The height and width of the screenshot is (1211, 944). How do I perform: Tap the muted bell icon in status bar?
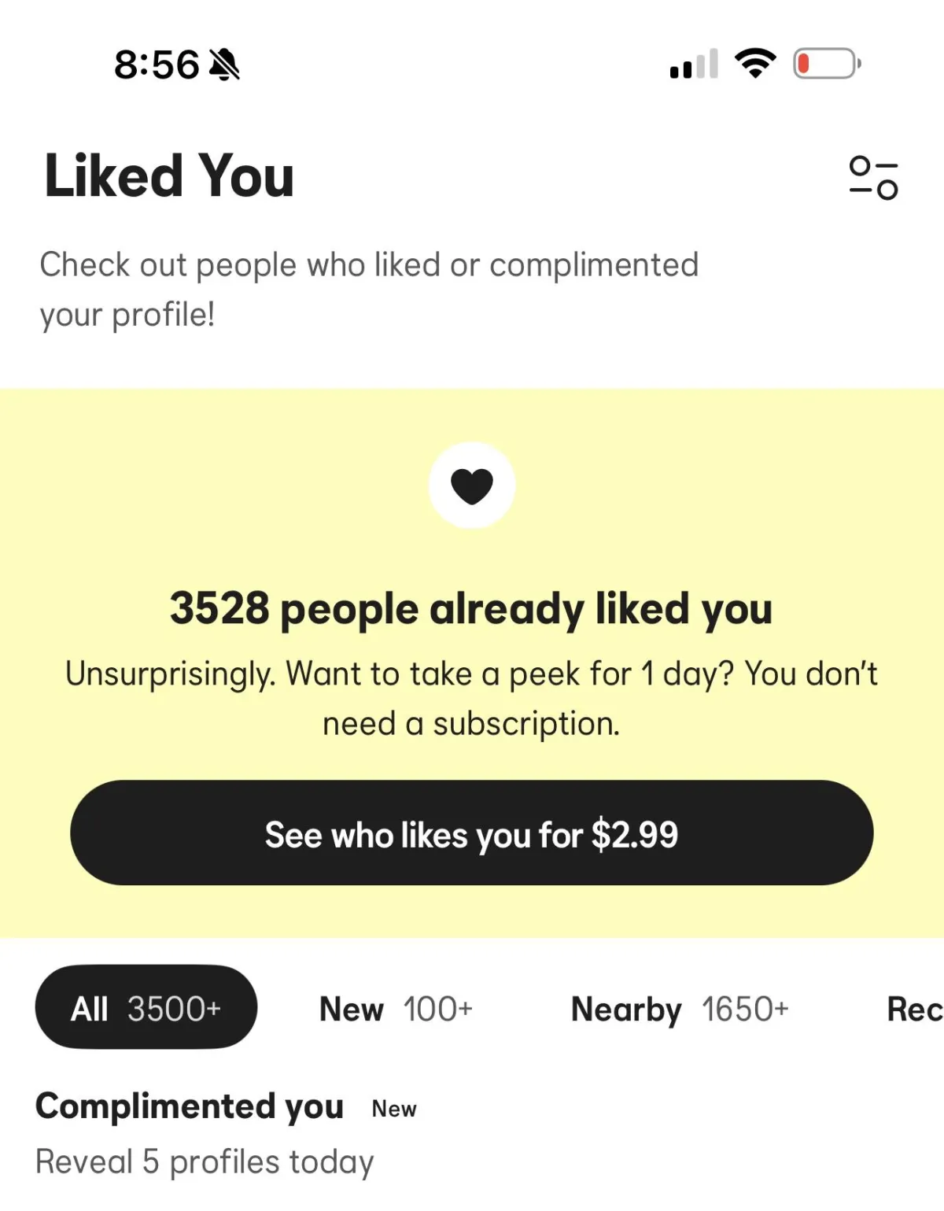point(224,65)
